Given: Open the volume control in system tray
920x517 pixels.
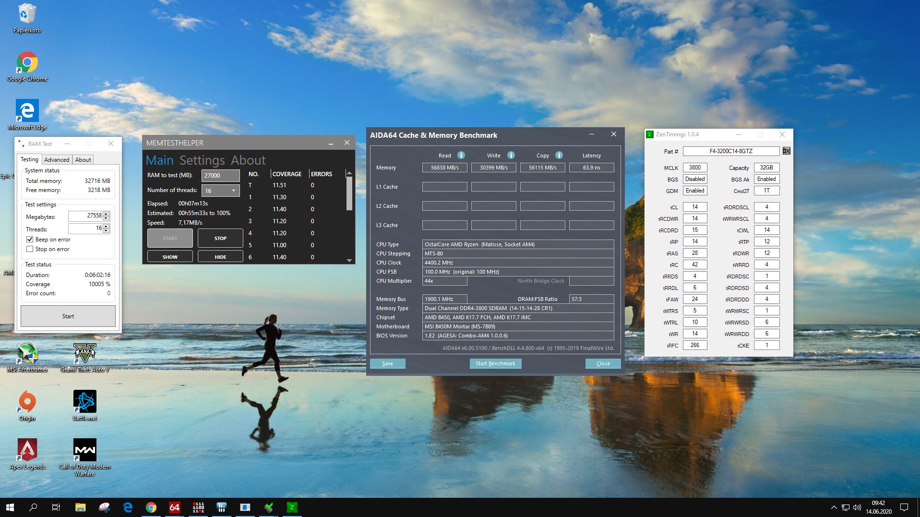Looking at the screenshot, I should click(x=857, y=507).
